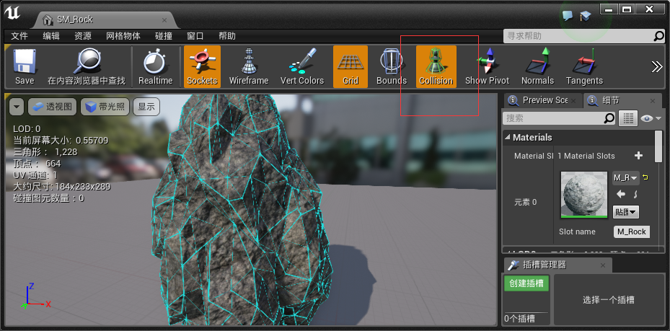Screen dimensions: 670x331
Task: Toggle Collision display
Action: 436,67
